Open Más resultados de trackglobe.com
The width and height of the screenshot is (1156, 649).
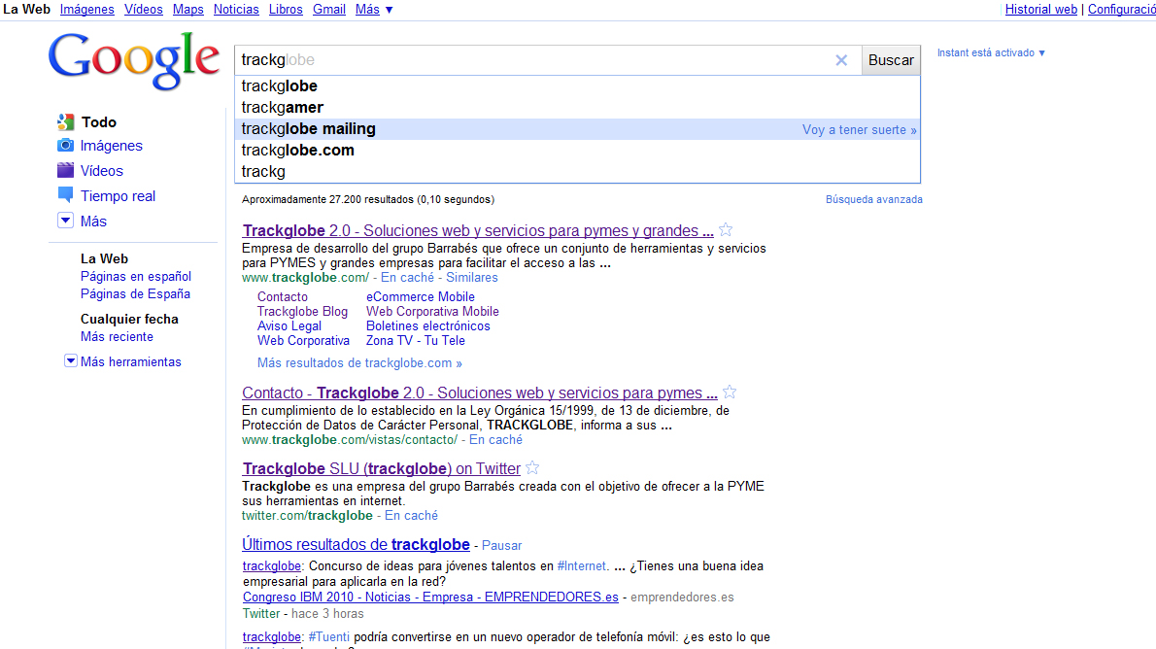359,363
